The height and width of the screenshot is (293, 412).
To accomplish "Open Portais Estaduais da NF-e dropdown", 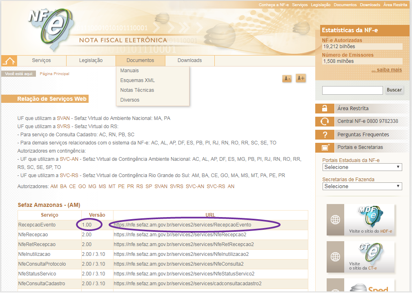I will coord(362,167).
